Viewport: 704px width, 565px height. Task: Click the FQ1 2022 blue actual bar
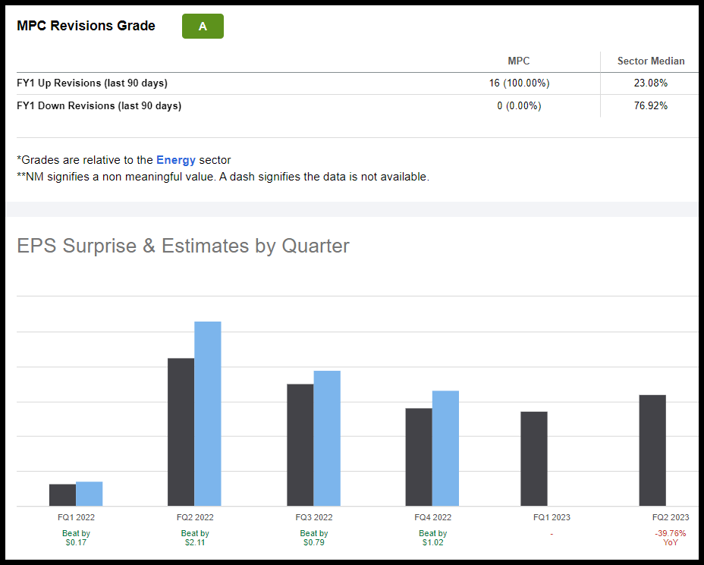89,494
